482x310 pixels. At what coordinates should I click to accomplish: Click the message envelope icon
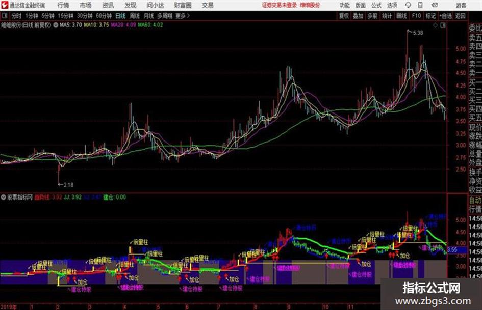pos(435,5)
